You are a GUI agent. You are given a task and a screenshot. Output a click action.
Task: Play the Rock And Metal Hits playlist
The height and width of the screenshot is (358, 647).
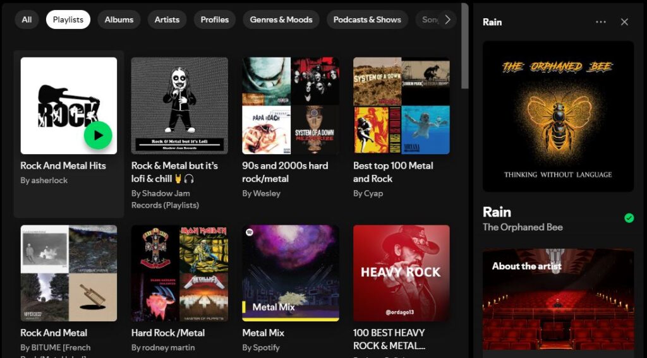click(x=98, y=135)
